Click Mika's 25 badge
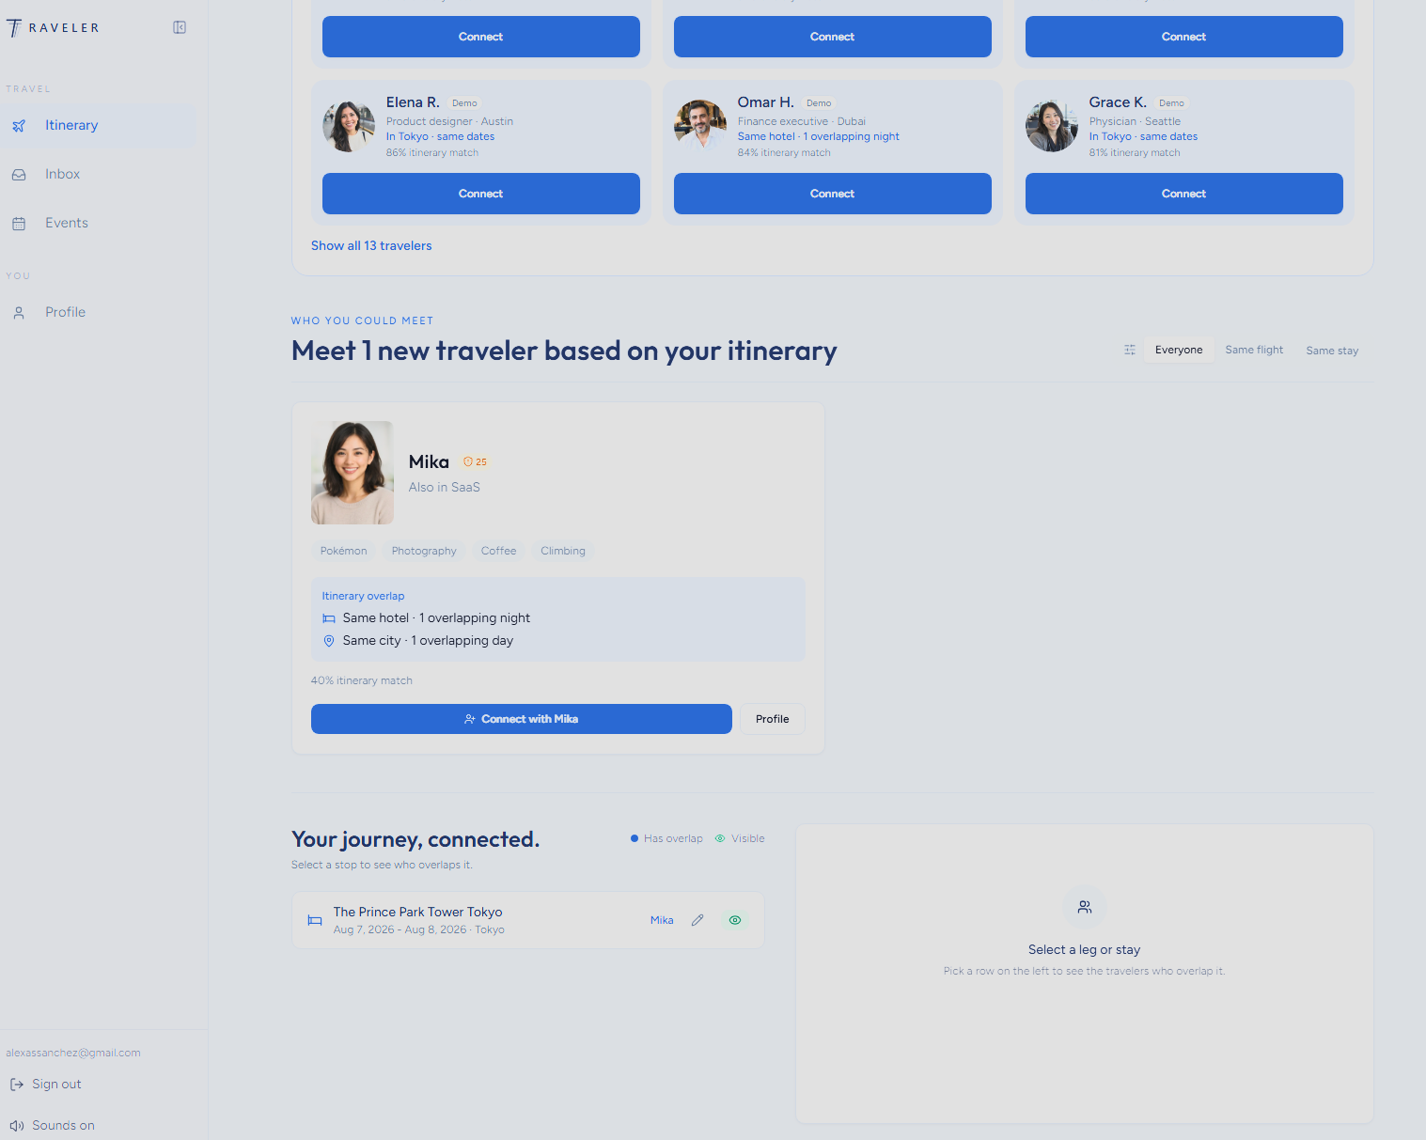 point(476,461)
